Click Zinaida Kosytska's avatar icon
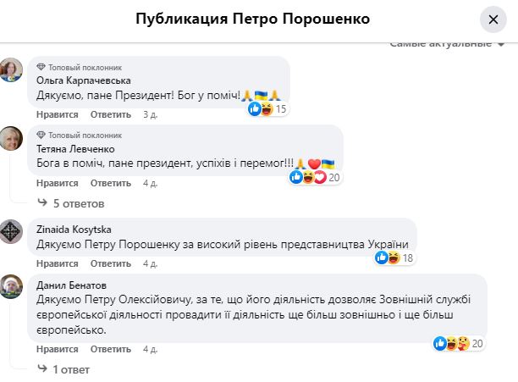 (x=11, y=231)
